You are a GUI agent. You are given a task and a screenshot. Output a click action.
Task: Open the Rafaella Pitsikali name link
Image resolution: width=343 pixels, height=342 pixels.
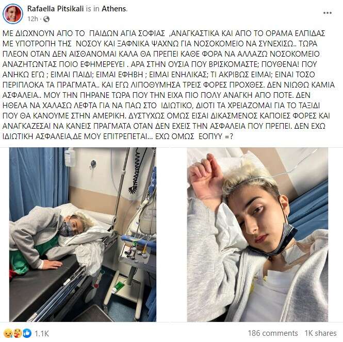click(x=55, y=9)
